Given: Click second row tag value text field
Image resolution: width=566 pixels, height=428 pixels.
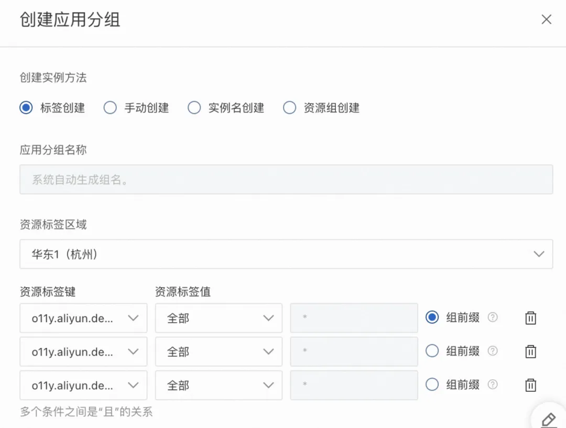Looking at the screenshot, I should [354, 352].
